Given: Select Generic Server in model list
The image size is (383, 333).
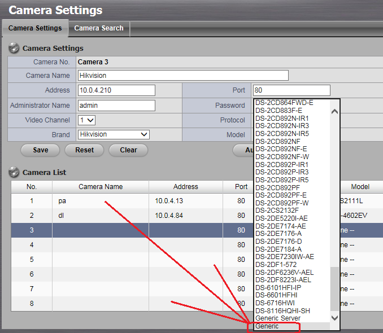Looking at the screenshot, I should click(278, 318).
